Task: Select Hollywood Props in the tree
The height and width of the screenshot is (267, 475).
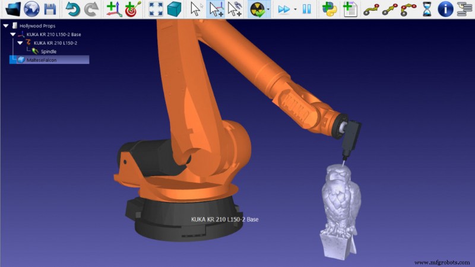Action: point(37,26)
